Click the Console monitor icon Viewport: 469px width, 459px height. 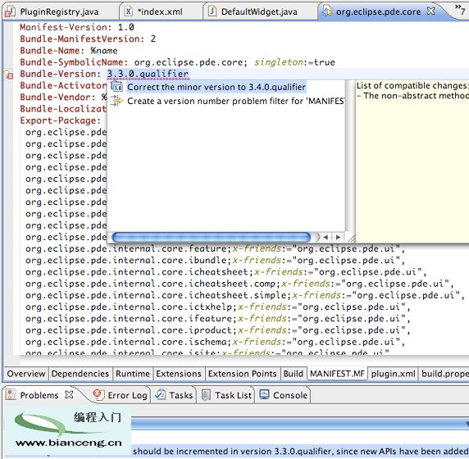click(x=264, y=394)
